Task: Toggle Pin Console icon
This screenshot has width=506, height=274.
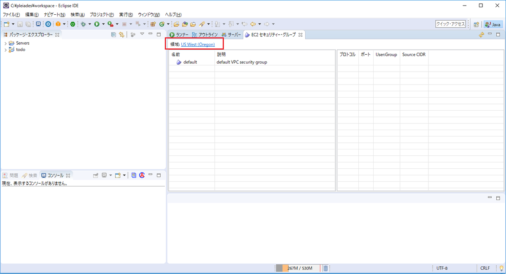Action: [x=96, y=175]
